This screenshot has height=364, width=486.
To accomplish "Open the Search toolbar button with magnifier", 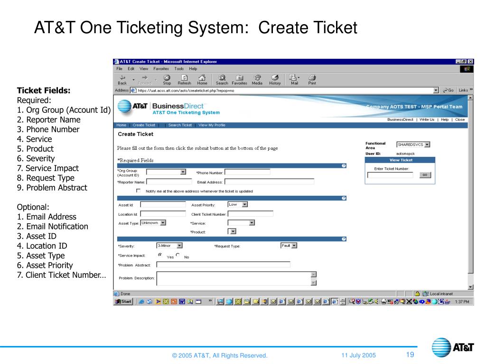I will (x=222, y=80).
